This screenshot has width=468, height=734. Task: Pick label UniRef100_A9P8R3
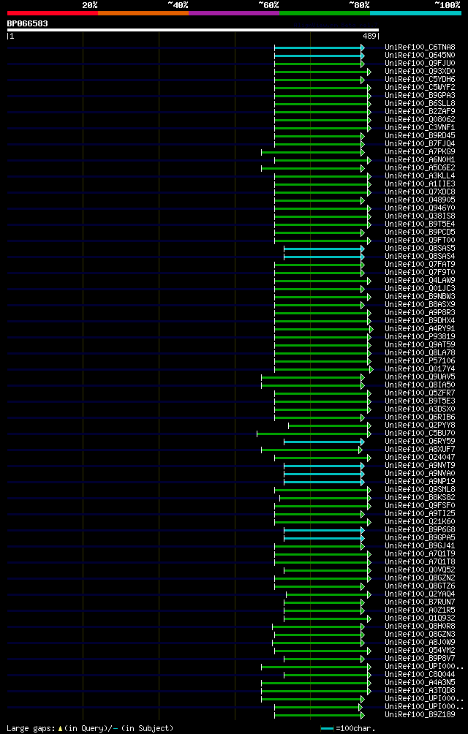(419, 312)
